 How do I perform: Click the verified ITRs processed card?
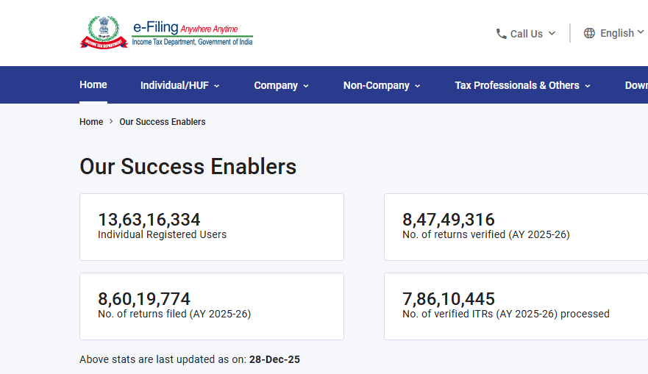[x=515, y=306]
